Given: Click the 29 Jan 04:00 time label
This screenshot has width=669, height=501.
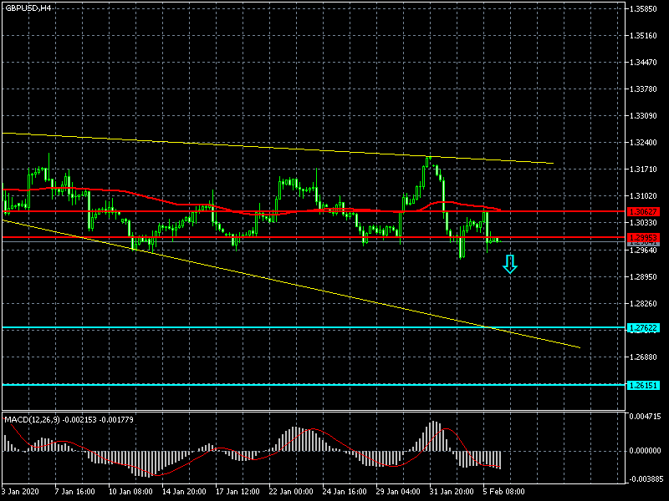Looking at the screenshot, I should [398, 492].
